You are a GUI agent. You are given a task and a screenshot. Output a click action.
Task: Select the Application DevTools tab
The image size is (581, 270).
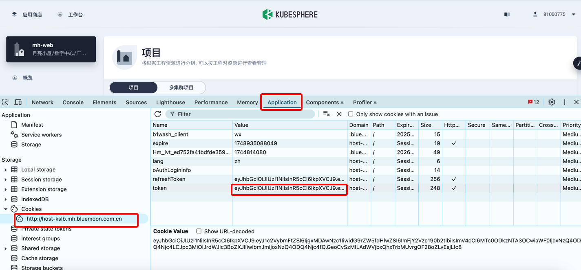tap(282, 102)
